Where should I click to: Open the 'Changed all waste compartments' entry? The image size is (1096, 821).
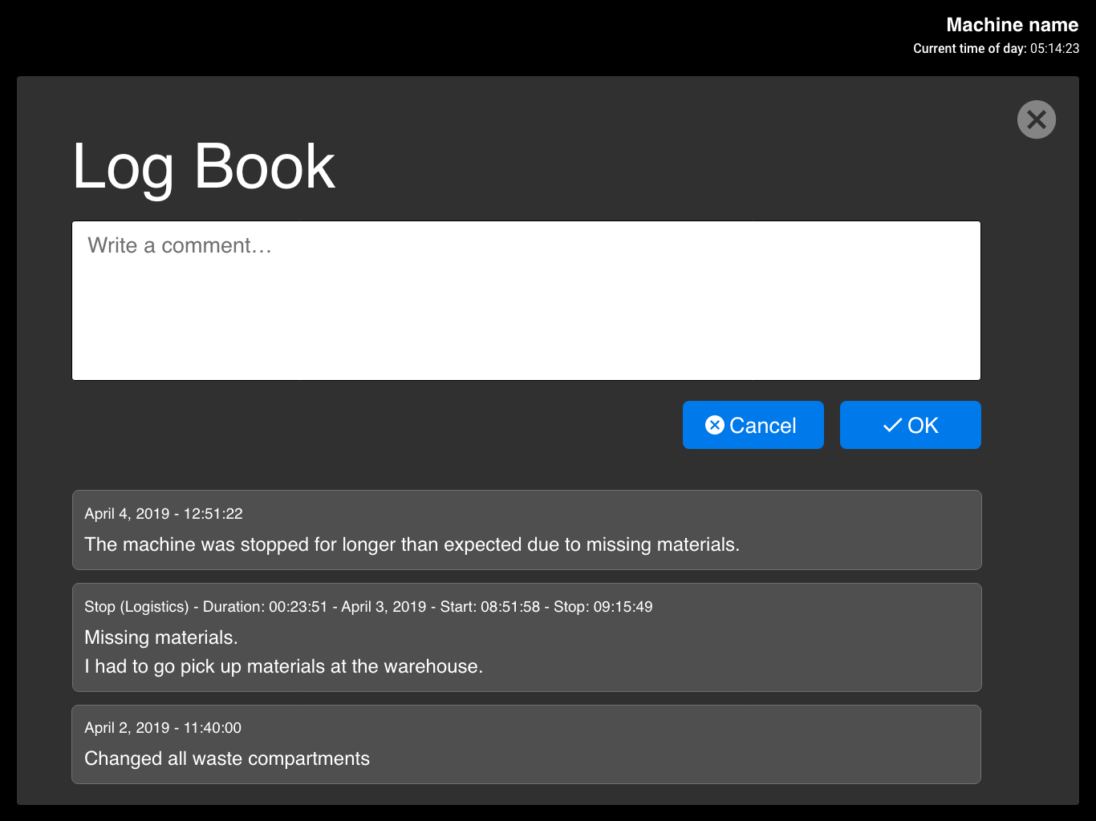pyautogui.click(x=227, y=759)
